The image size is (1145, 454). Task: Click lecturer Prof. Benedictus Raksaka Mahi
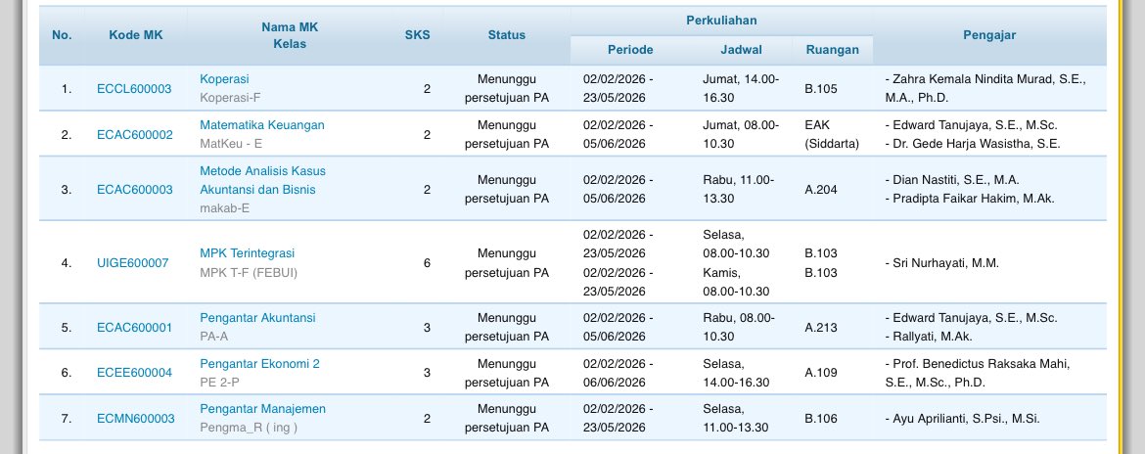click(x=978, y=373)
